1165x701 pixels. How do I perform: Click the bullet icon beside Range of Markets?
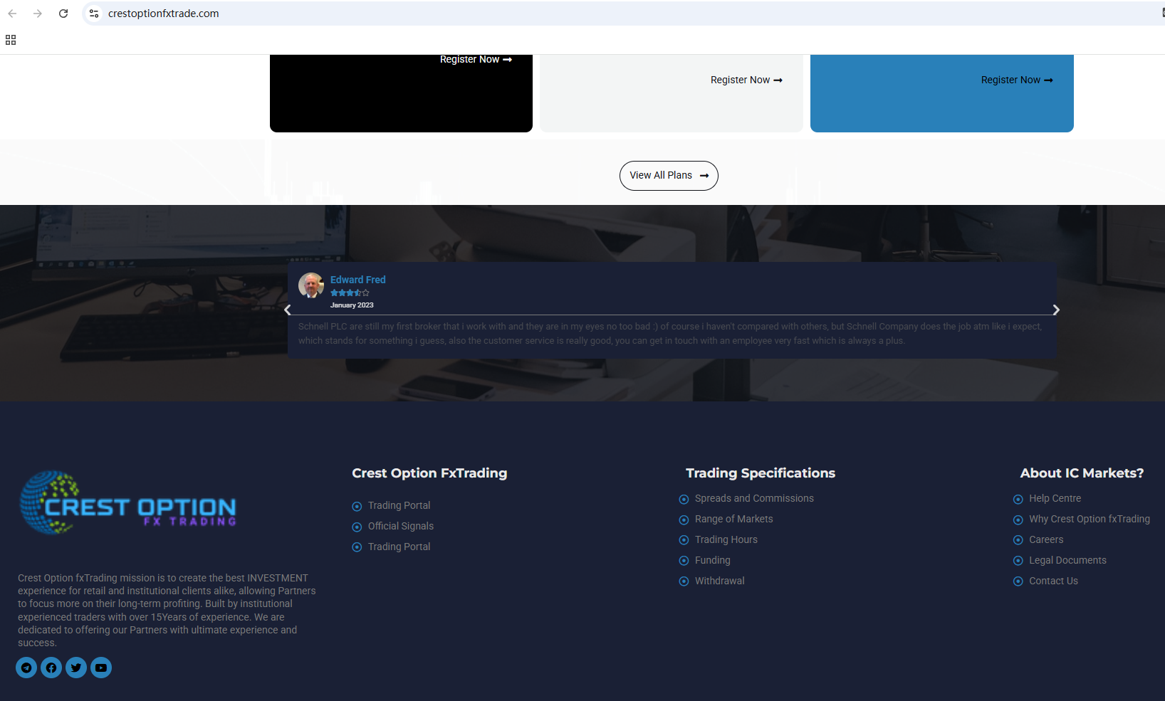684,520
